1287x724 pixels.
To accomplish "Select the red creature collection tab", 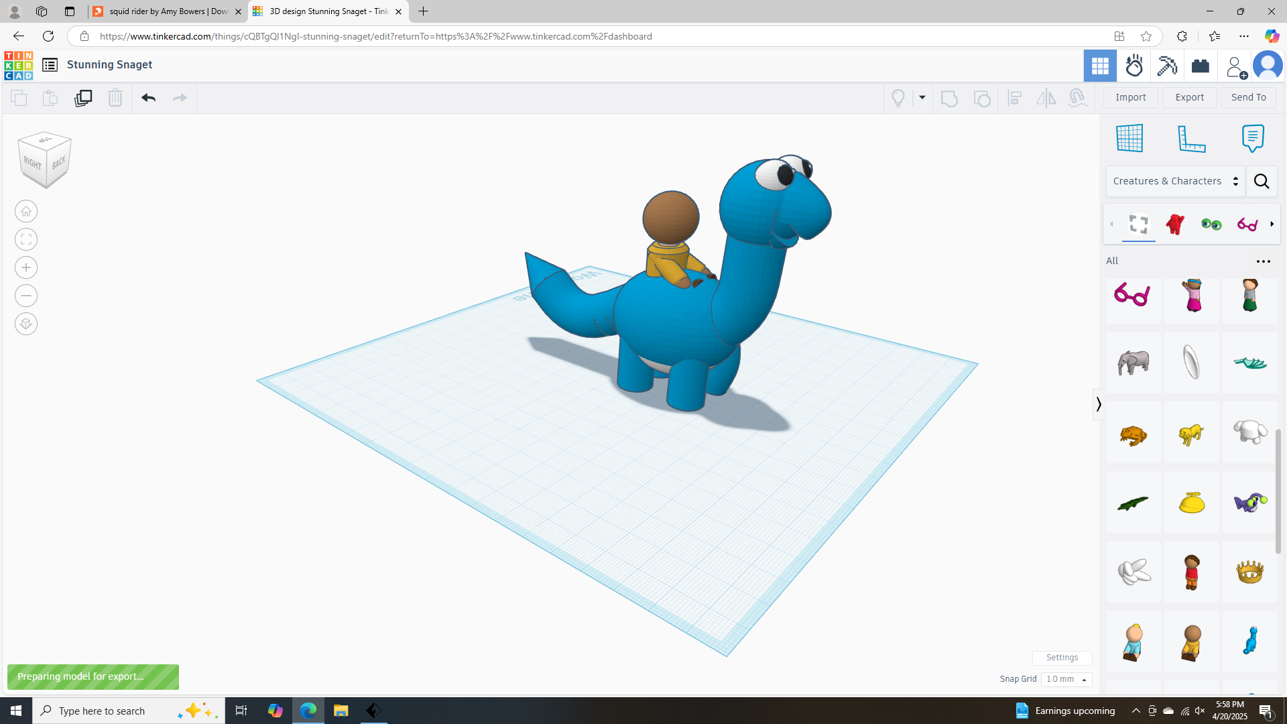I will pyautogui.click(x=1175, y=224).
